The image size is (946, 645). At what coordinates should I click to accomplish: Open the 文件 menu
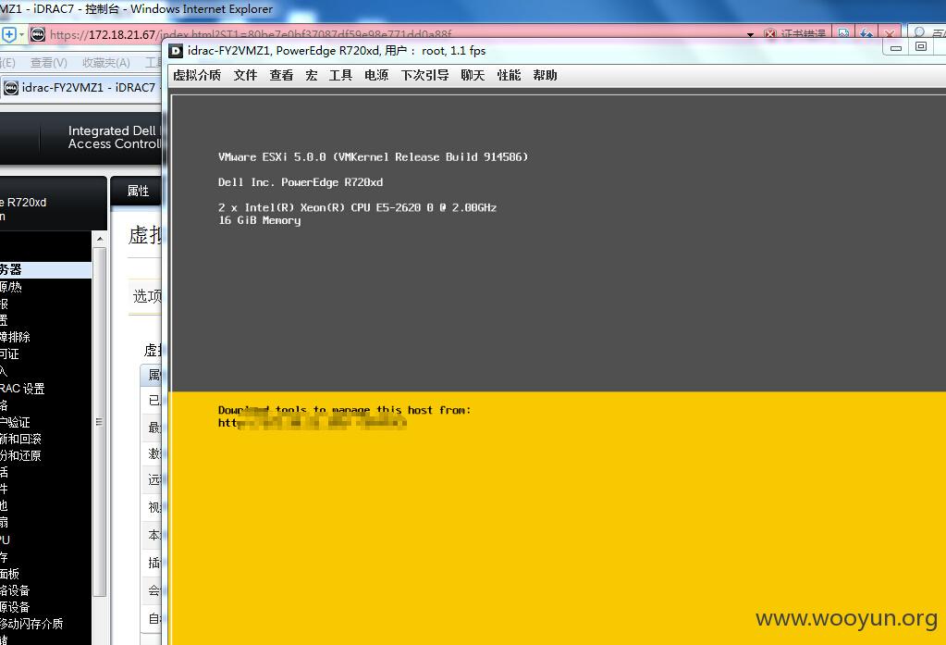click(x=245, y=75)
